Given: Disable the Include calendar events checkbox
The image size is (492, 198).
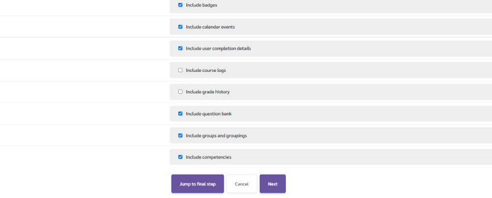Looking at the screenshot, I should pyautogui.click(x=180, y=27).
